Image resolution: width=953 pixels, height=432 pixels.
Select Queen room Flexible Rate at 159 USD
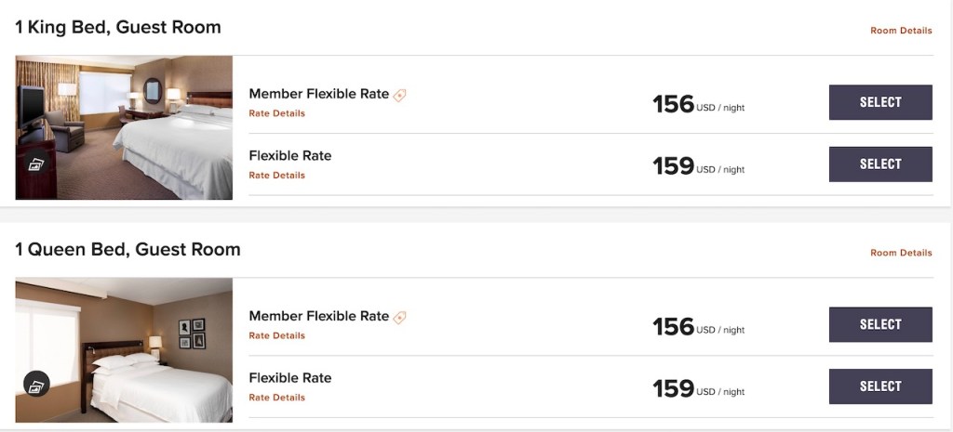(x=879, y=386)
